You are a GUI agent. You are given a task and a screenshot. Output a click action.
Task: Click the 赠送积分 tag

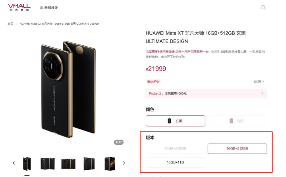[153, 82]
